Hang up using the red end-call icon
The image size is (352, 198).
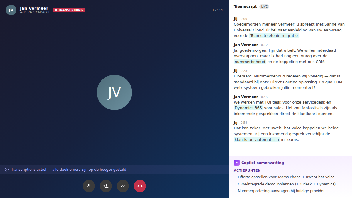click(140, 186)
